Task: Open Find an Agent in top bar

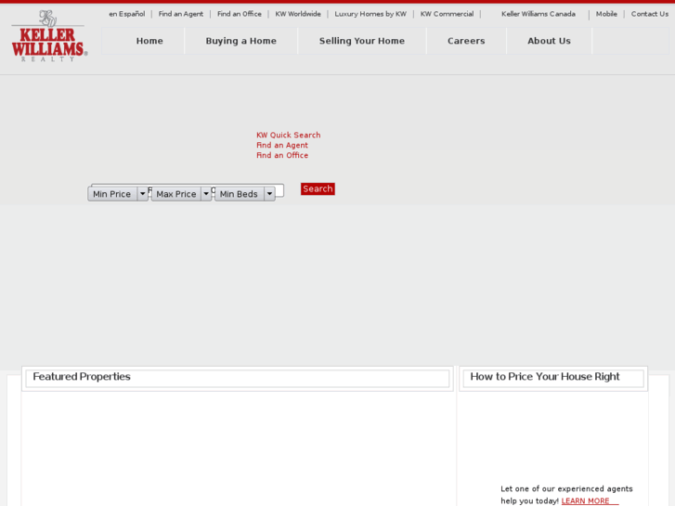Action: (181, 14)
